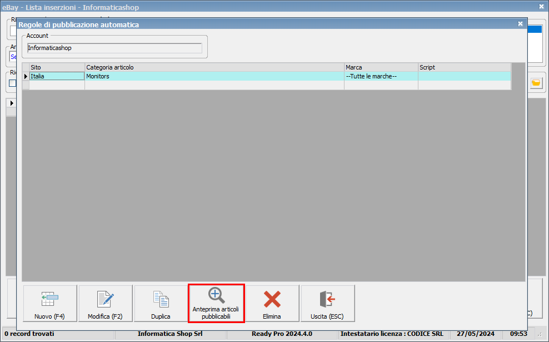
Task: Click the 09:53 time in the status bar
Action: (x=518, y=334)
